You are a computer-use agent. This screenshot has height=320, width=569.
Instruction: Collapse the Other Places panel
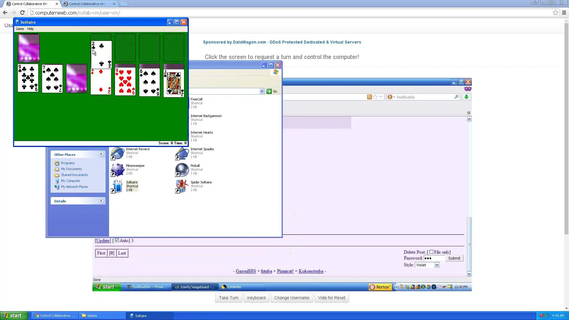point(101,154)
